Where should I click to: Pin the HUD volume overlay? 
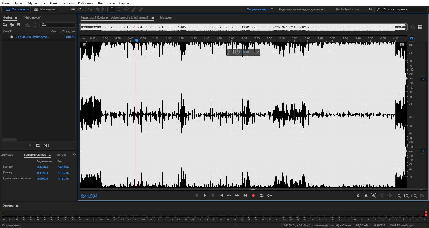coord(258,52)
